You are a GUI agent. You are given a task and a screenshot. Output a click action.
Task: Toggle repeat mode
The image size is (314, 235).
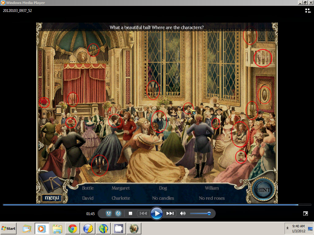pos(118,214)
